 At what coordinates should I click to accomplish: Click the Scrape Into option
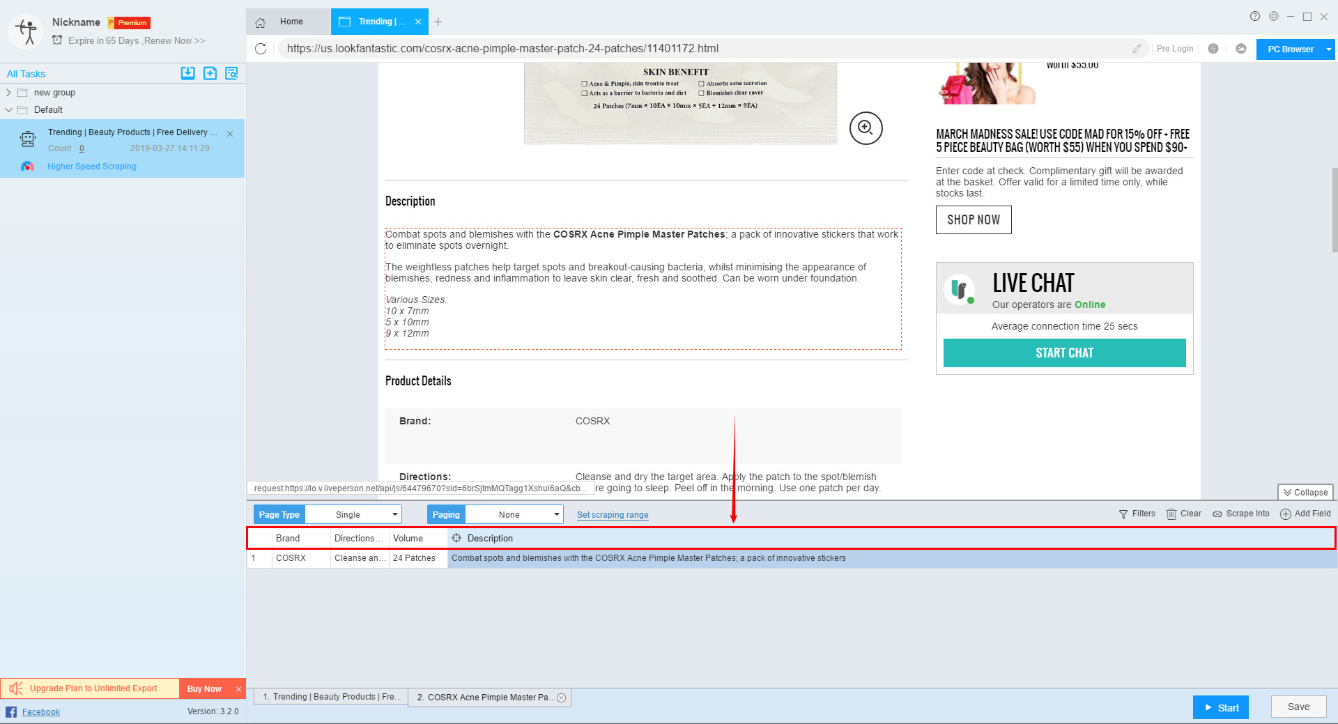[1240, 514]
